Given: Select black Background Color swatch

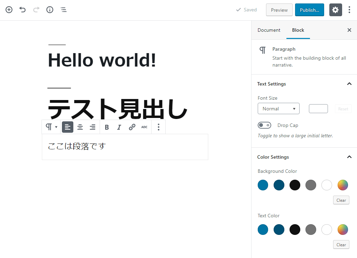Looking at the screenshot, I should 295,185.
